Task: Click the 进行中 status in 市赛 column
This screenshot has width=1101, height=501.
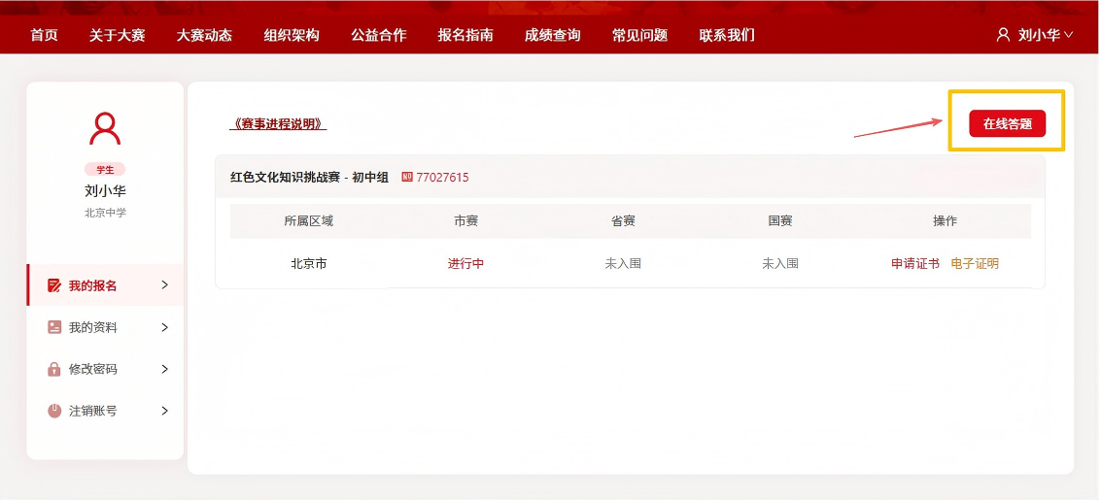Action: click(x=465, y=264)
